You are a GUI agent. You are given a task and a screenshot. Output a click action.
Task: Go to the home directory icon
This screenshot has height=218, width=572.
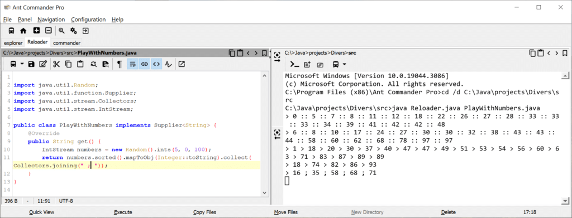tap(23, 31)
